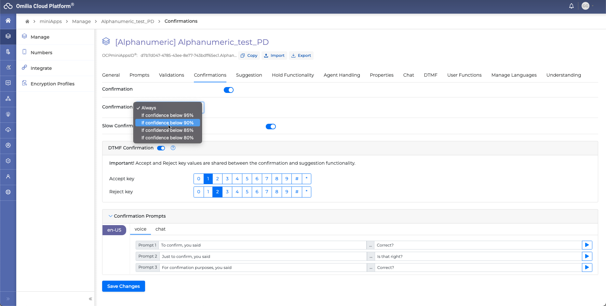Set Accept key to #
Viewport: 606px width, 306px height.
point(297,179)
